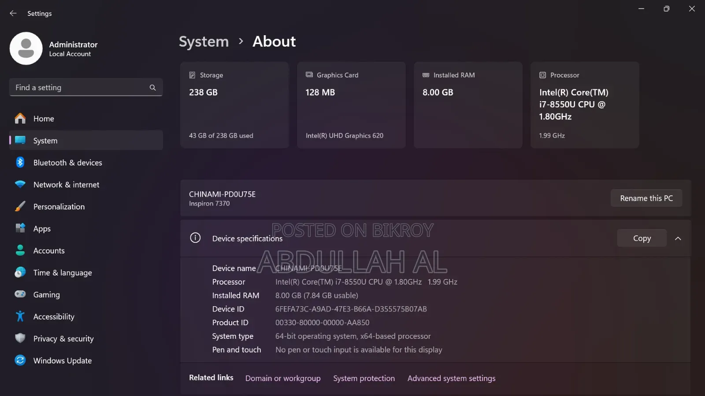Close the Settings window

[692, 9]
